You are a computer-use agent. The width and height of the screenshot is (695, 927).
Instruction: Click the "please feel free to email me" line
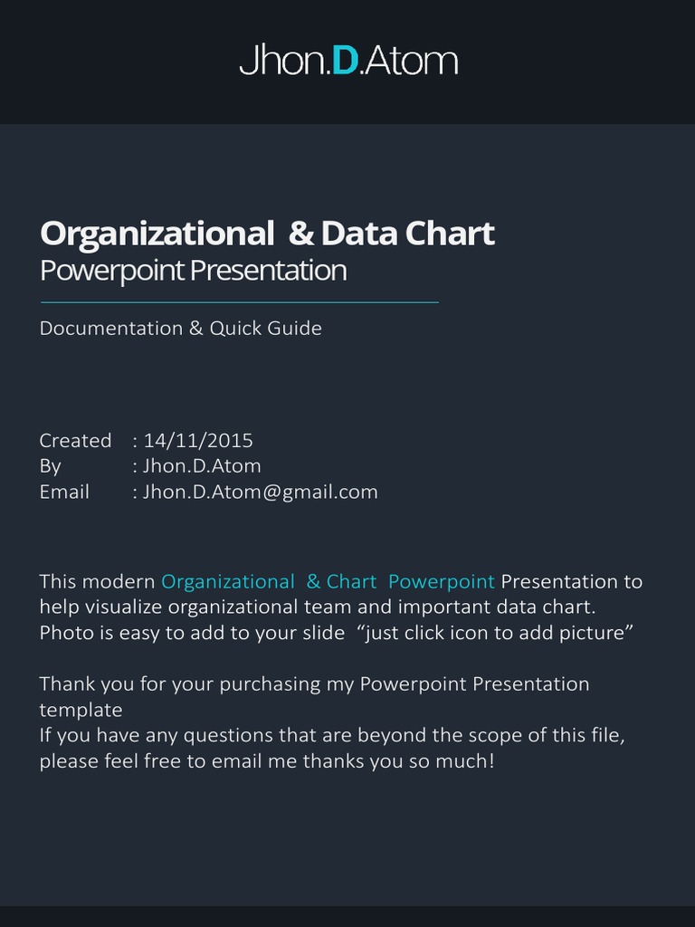(267, 760)
